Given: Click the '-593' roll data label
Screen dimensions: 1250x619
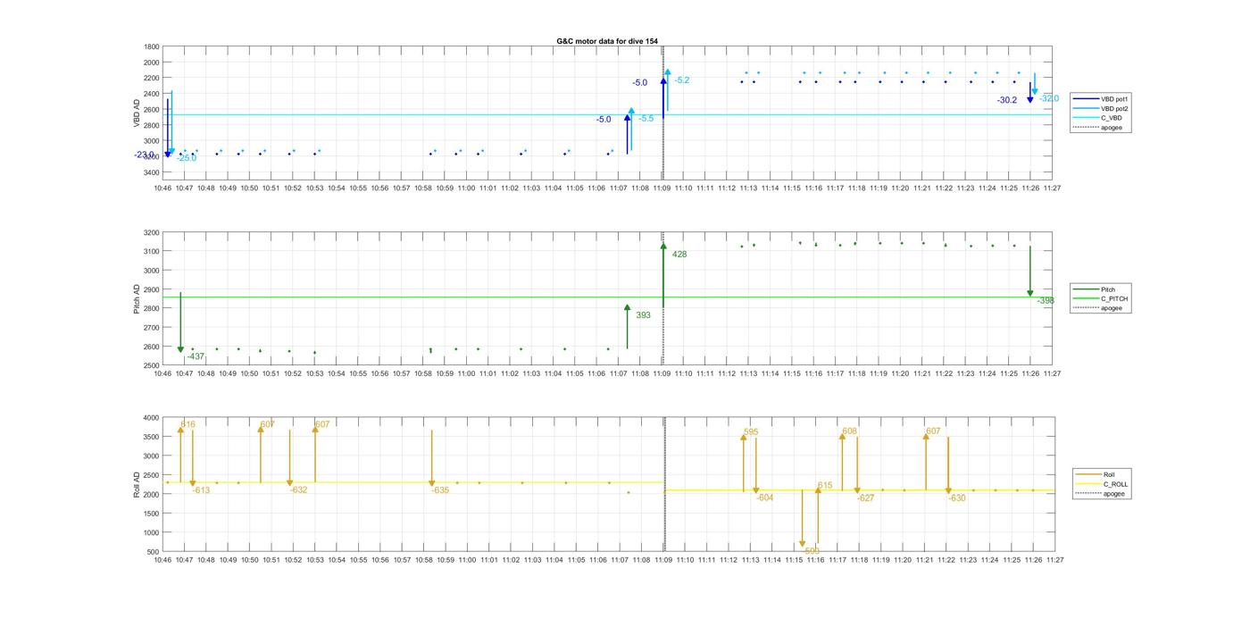Looking at the screenshot, I should pos(811,551).
